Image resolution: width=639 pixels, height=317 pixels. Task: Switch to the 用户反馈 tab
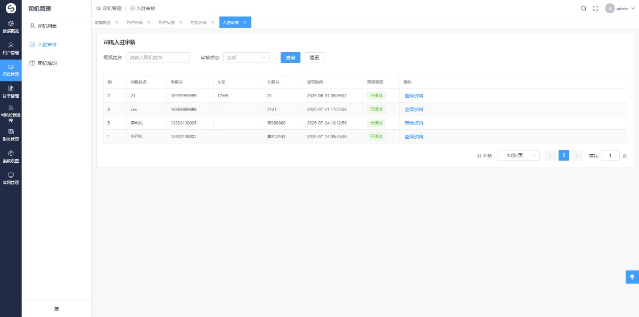pyautogui.click(x=167, y=22)
